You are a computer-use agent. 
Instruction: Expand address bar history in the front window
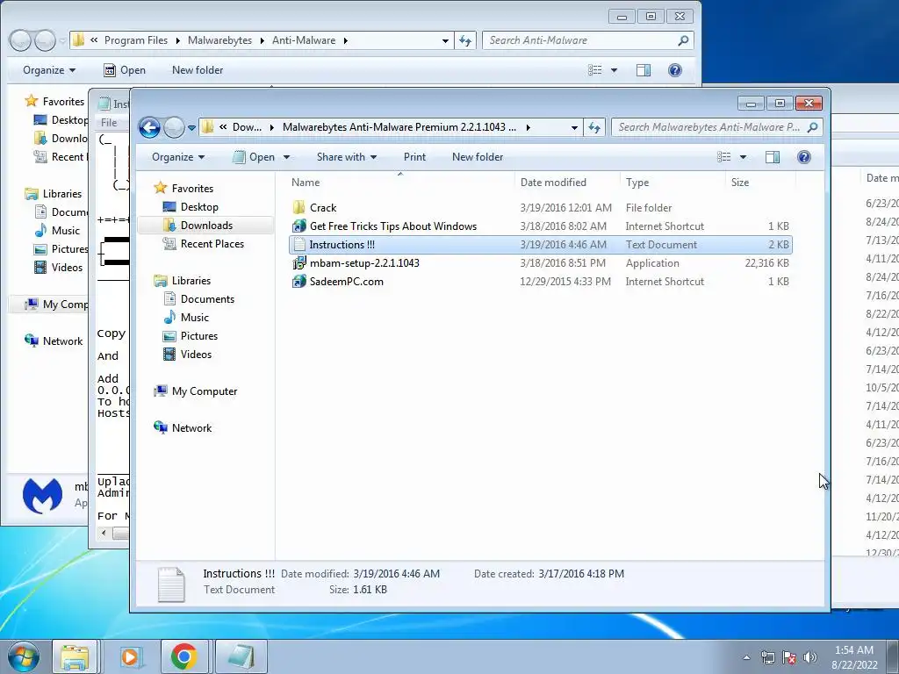(x=574, y=128)
